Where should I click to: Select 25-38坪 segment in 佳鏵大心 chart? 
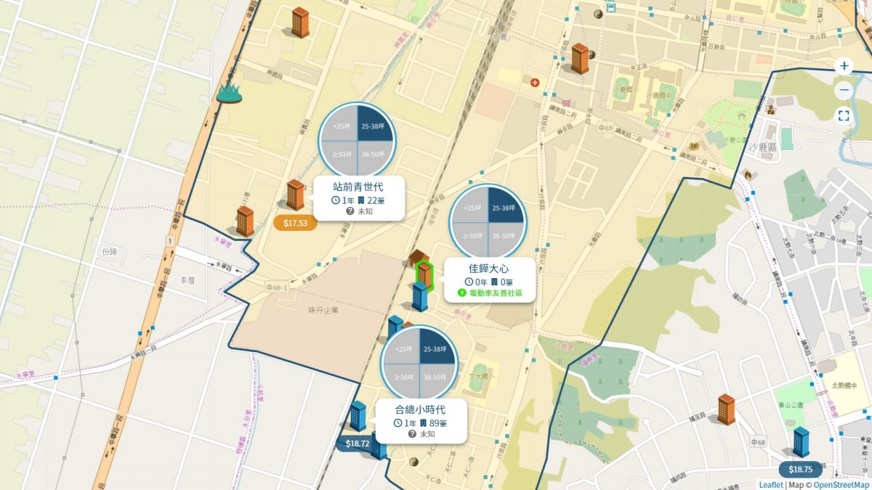click(506, 205)
